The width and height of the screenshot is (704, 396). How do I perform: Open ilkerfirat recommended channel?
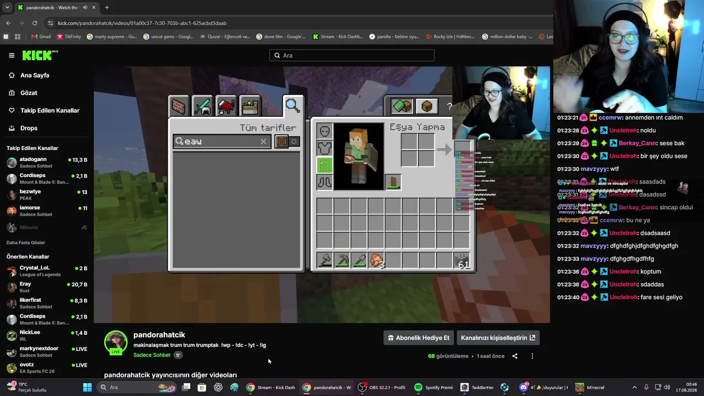[47, 303]
